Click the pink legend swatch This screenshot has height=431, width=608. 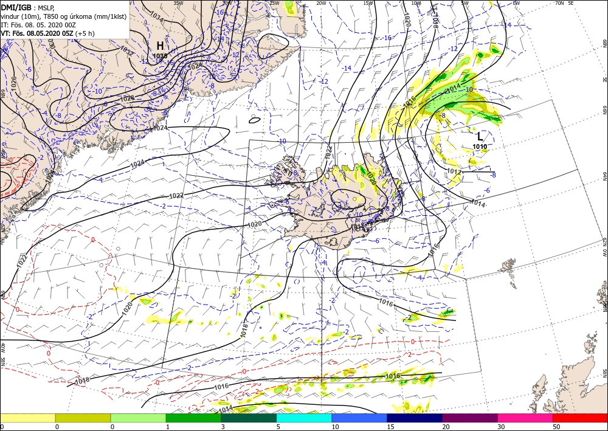tap(525, 418)
